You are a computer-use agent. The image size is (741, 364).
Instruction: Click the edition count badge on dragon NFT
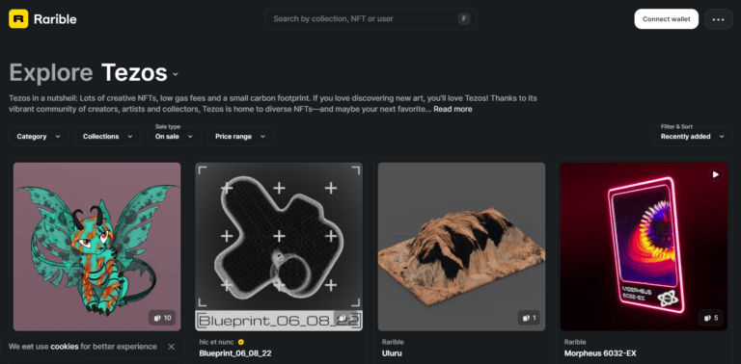coord(162,318)
